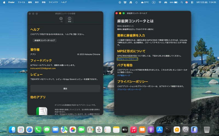Open Launchpad from the Dock
219x136 pixels.
coord(21,130)
